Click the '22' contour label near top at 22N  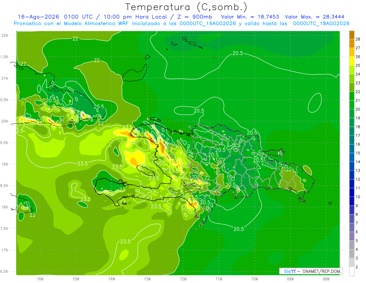tap(76, 38)
